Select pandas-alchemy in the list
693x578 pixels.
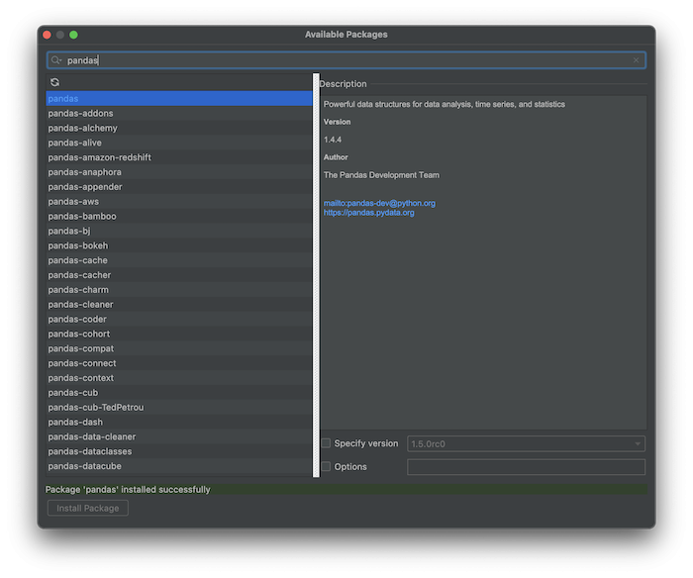[x=179, y=128]
